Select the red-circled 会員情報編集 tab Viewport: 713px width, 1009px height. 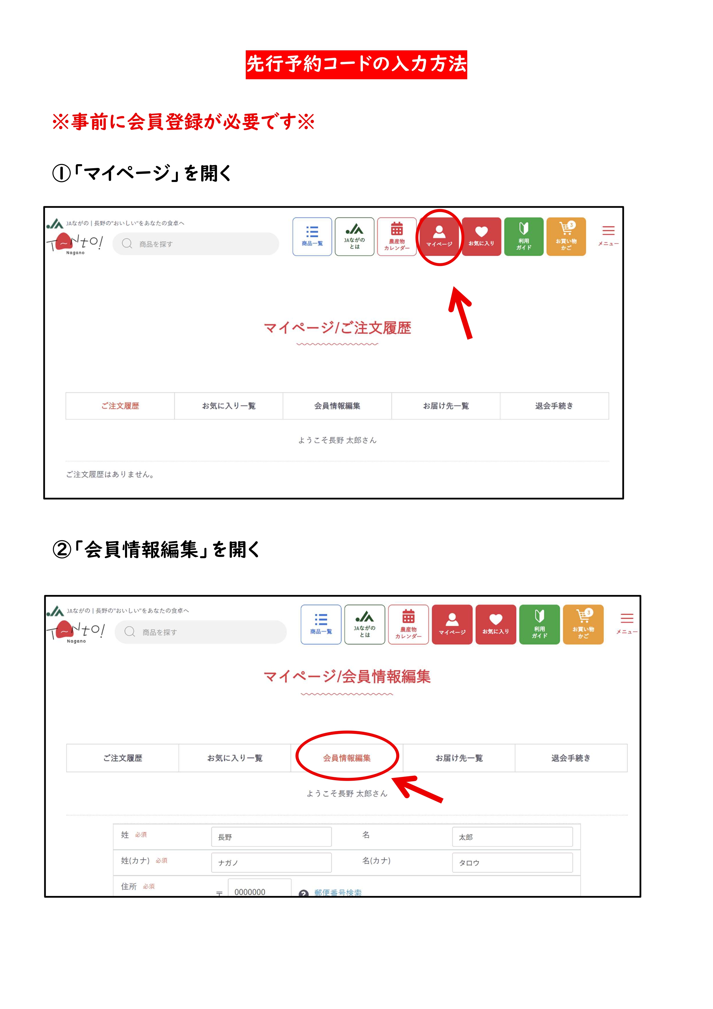pos(347,758)
